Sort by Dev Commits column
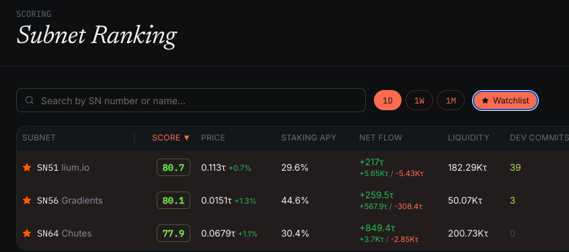 (539, 138)
